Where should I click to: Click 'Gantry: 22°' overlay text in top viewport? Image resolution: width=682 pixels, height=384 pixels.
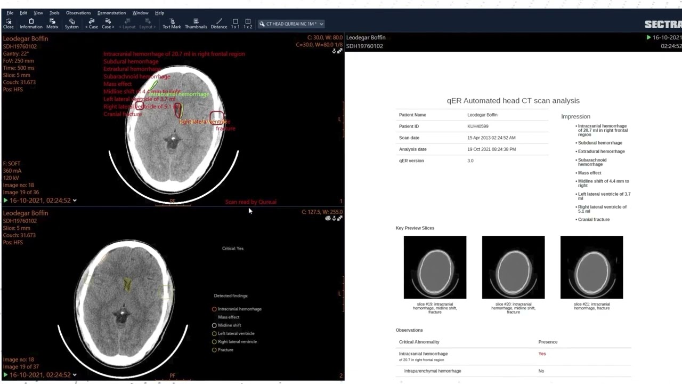coord(16,54)
